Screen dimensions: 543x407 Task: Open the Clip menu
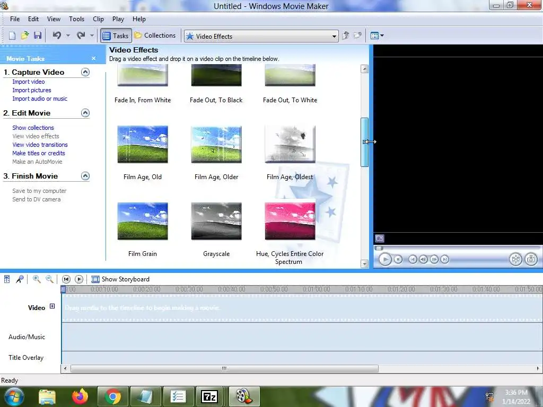pyautogui.click(x=98, y=19)
